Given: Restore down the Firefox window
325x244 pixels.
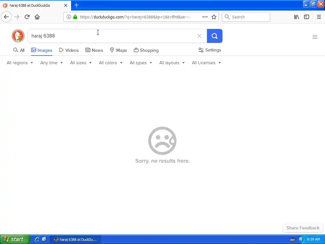Looking at the screenshot, I should click(313, 4).
